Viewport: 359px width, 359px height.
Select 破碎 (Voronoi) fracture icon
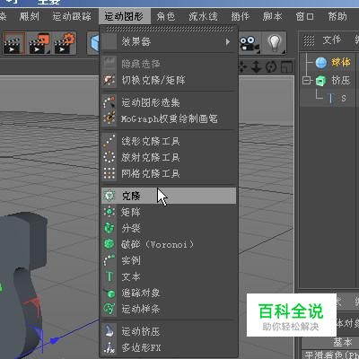click(109, 244)
